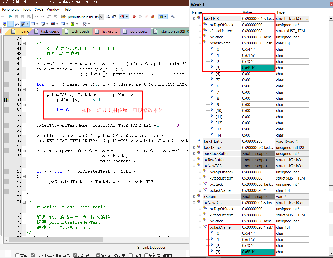Image resolution: width=333 pixels, height=258 pixels.
Task: Collapse the comment fold at line 71
Action: (24, 202)
